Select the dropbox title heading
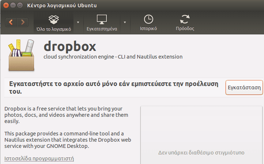The height and width of the screenshot is (164, 264). [70, 46]
